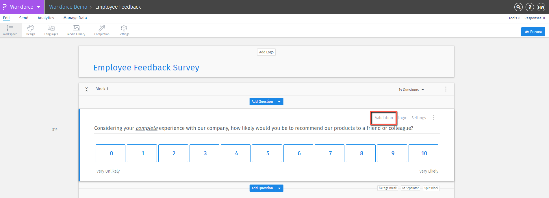Expand the bottom Add Question dropdown arrow
Screen dimensions: 549x198
click(x=279, y=188)
